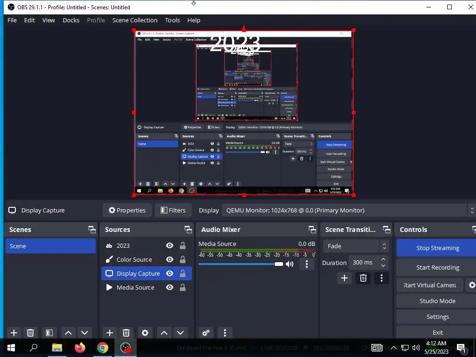Remove the scene transition with trash icon

(x=363, y=278)
